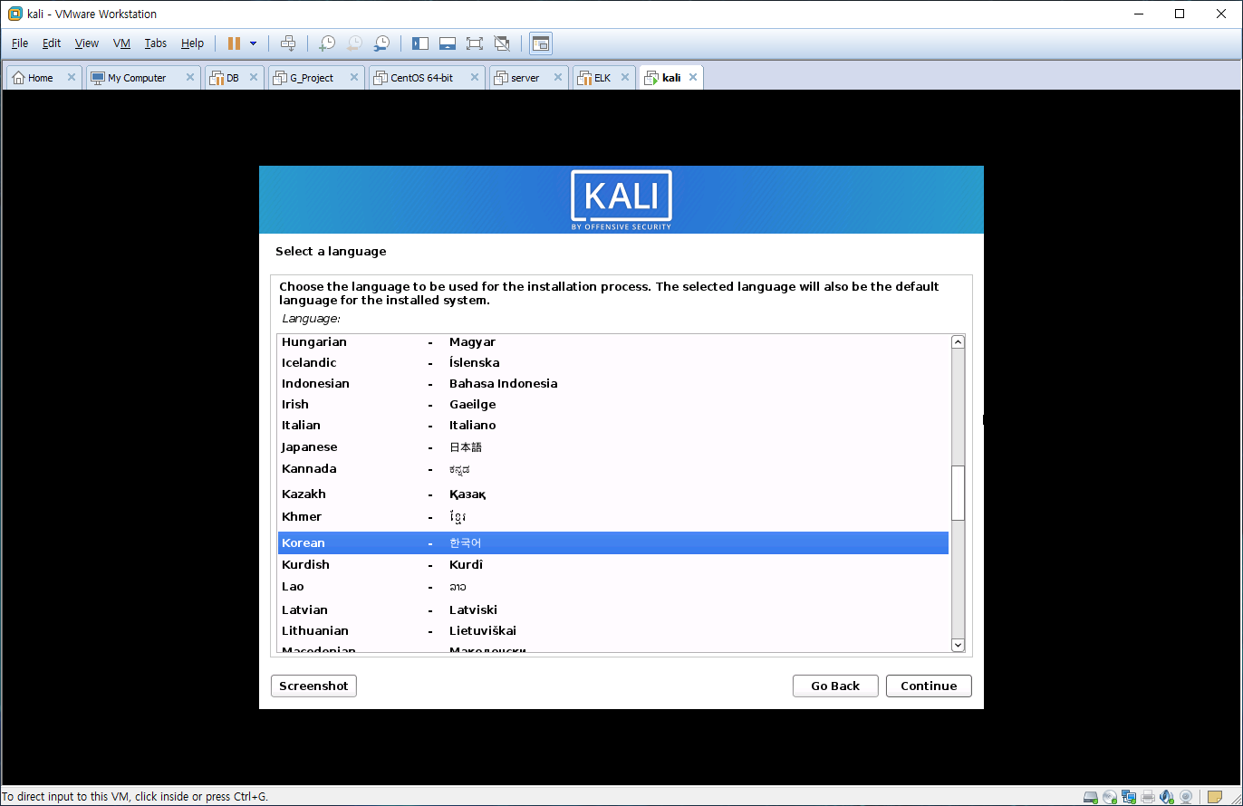Click the network adapter status icon
1243x806 pixels.
(1129, 797)
